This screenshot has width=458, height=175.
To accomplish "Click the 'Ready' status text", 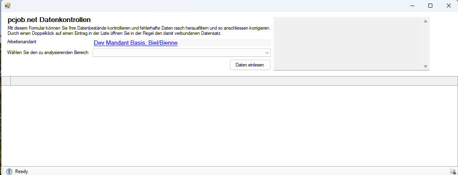I will (x=22, y=171).
